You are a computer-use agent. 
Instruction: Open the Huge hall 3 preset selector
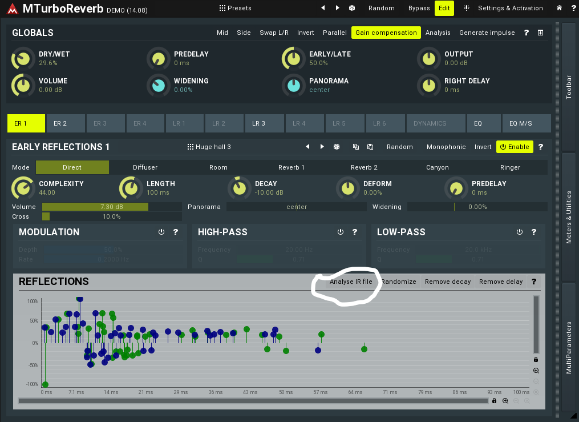(x=209, y=147)
